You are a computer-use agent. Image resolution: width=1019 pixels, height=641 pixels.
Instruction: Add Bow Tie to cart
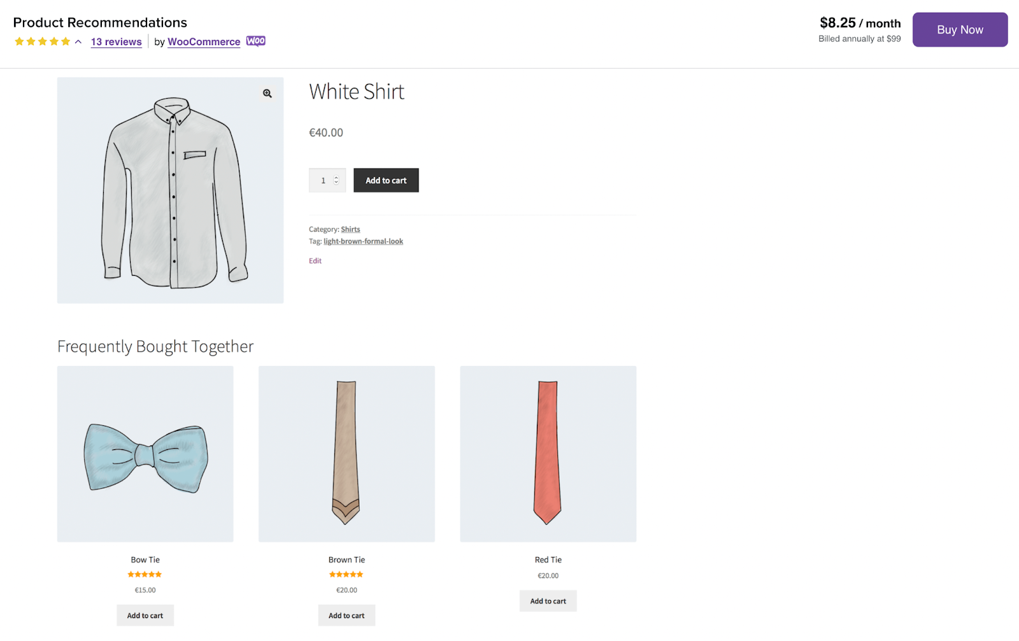click(x=145, y=616)
